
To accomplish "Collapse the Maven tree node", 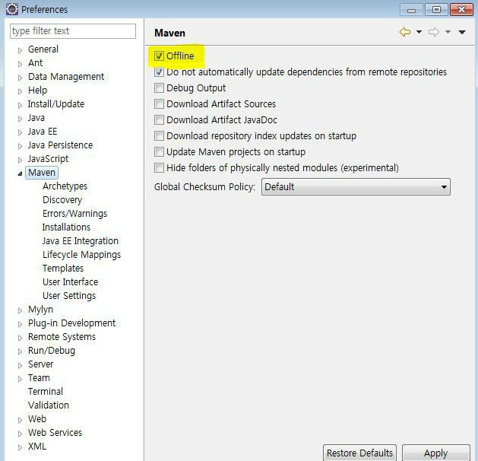I will [x=20, y=173].
